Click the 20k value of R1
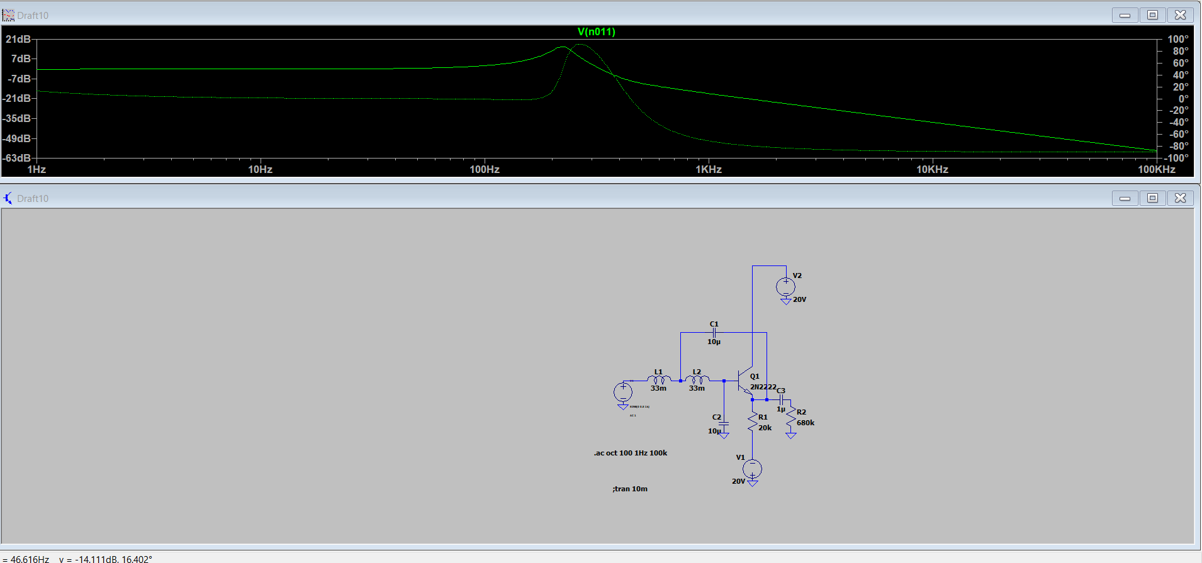Viewport: 1202px width, 563px height. point(765,428)
